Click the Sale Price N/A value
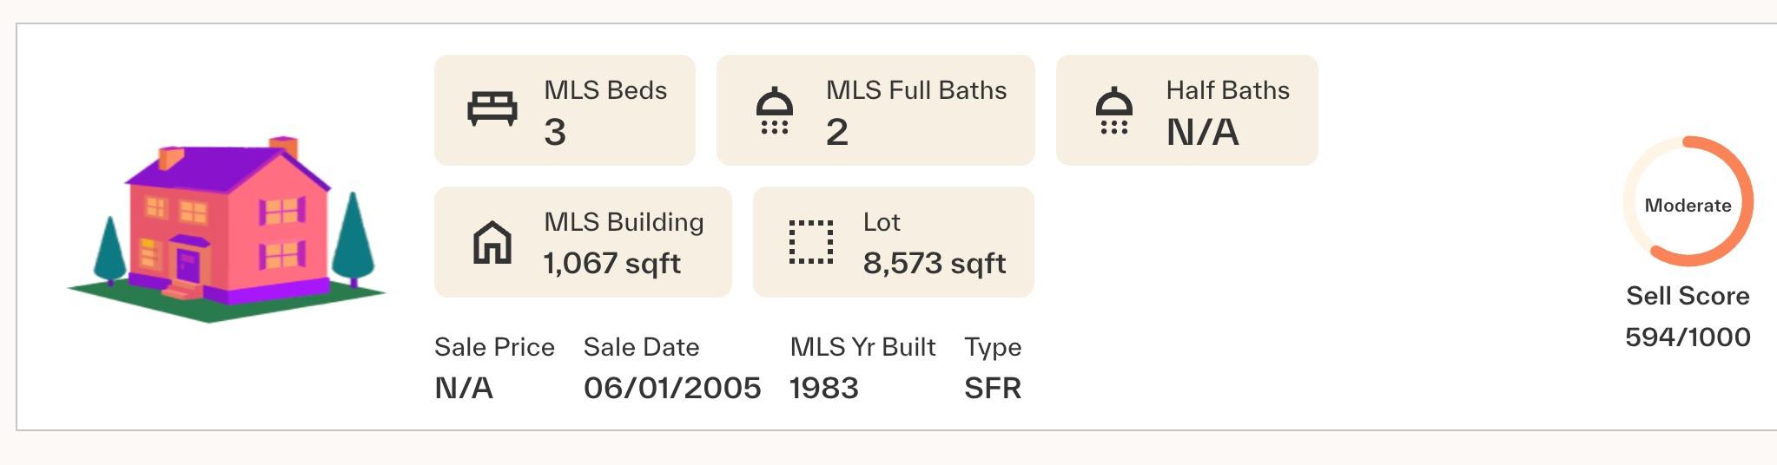The height and width of the screenshot is (465, 1777). pos(464,388)
